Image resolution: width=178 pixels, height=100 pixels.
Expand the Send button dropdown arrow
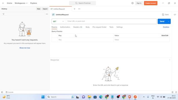(x=169, y=21)
